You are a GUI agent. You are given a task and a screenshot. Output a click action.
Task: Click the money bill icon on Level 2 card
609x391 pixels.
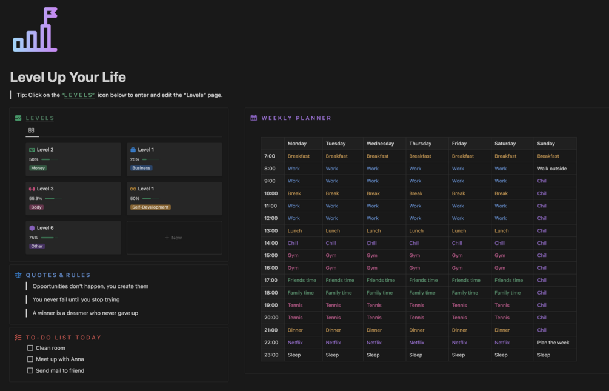(32, 150)
